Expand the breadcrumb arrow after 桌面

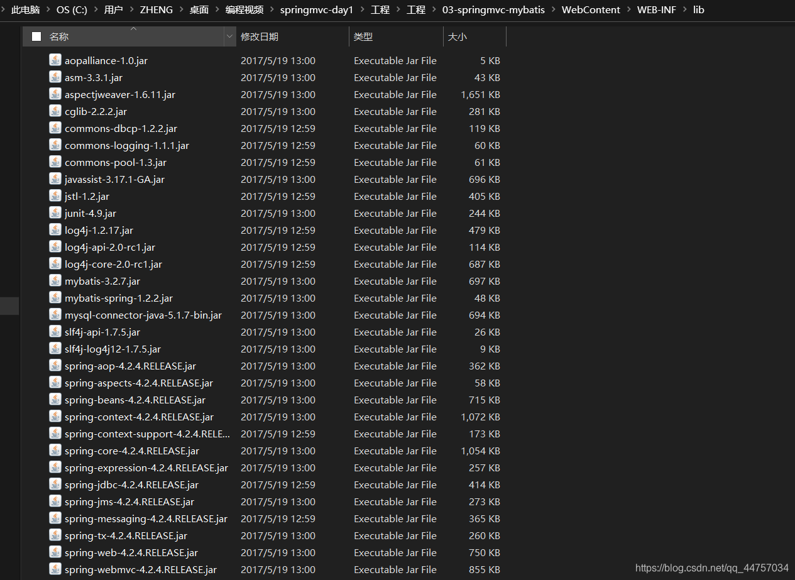tap(217, 9)
